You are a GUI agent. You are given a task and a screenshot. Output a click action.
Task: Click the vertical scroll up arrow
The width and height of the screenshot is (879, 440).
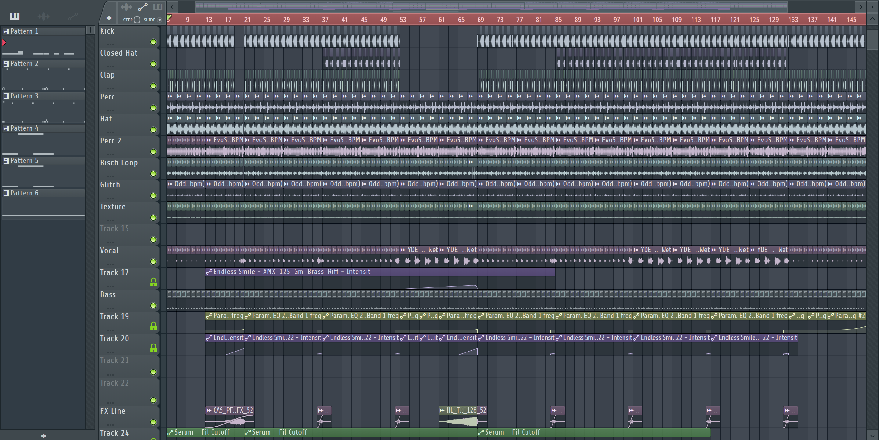point(873,19)
